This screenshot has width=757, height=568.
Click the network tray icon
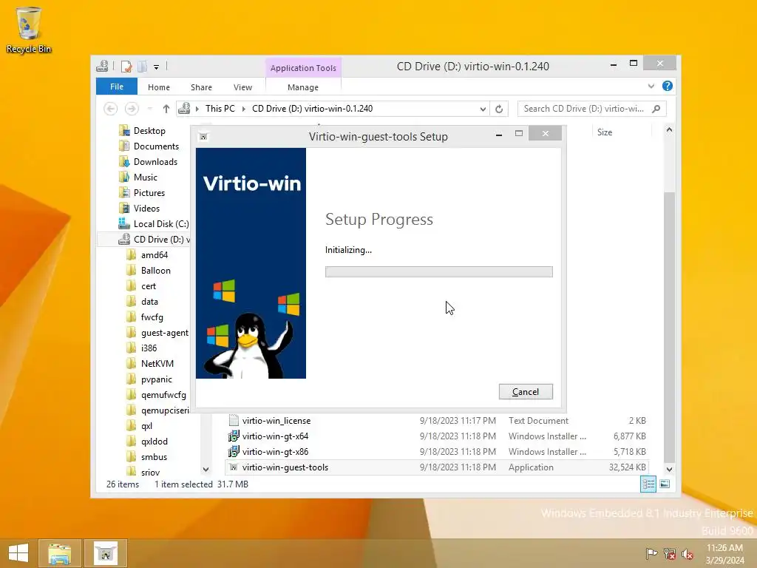pos(670,553)
